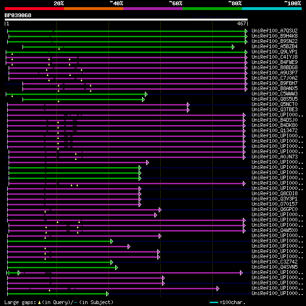The height and width of the screenshot is (306, 306).
Task: Click the green arrowhead ending the Q8S5U5 alignment
Action: click(143, 99)
